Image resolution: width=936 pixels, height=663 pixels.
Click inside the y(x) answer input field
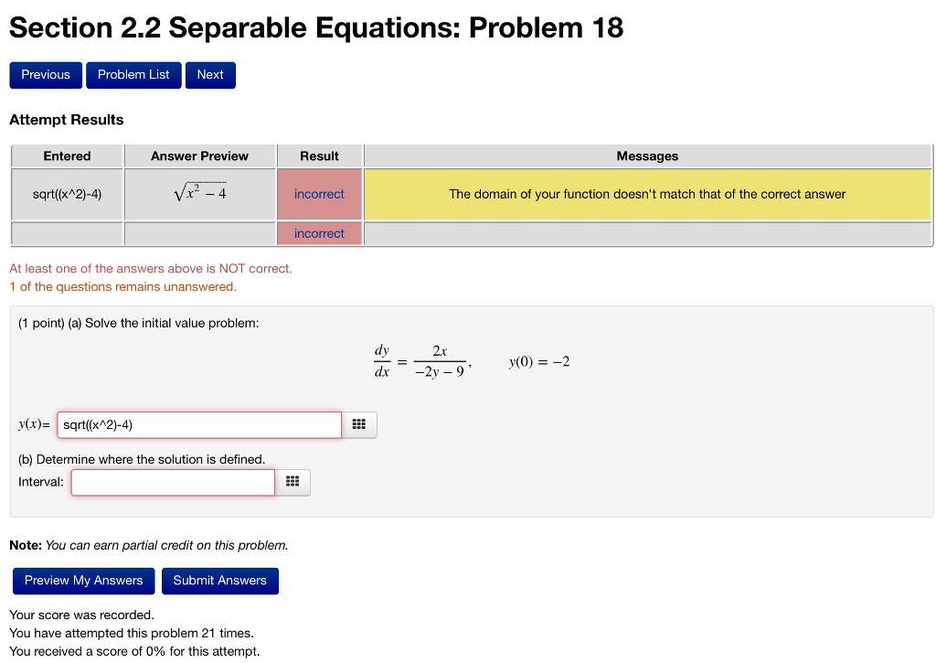click(x=198, y=424)
